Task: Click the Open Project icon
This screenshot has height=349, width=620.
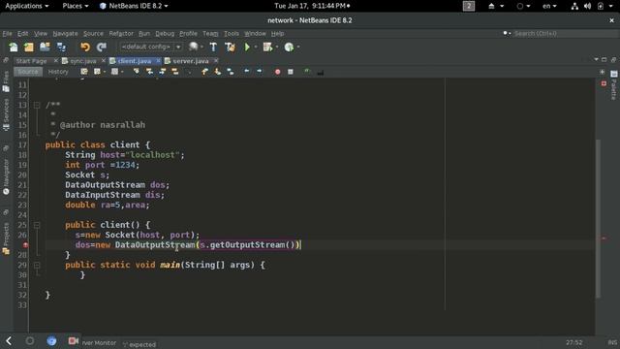Action: coord(45,48)
